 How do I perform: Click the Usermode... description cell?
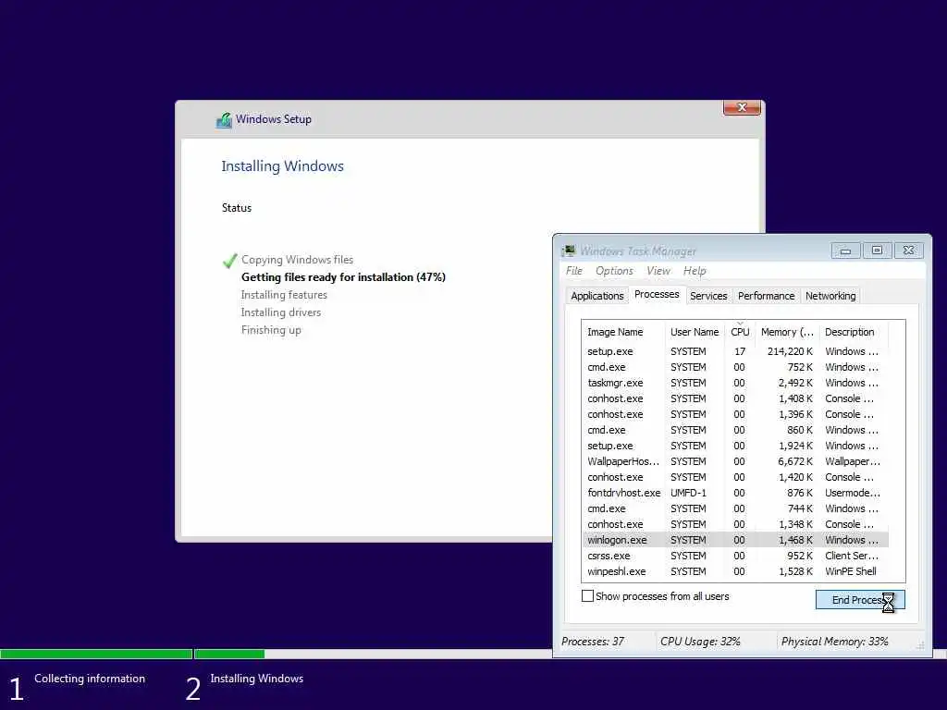[852, 493]
